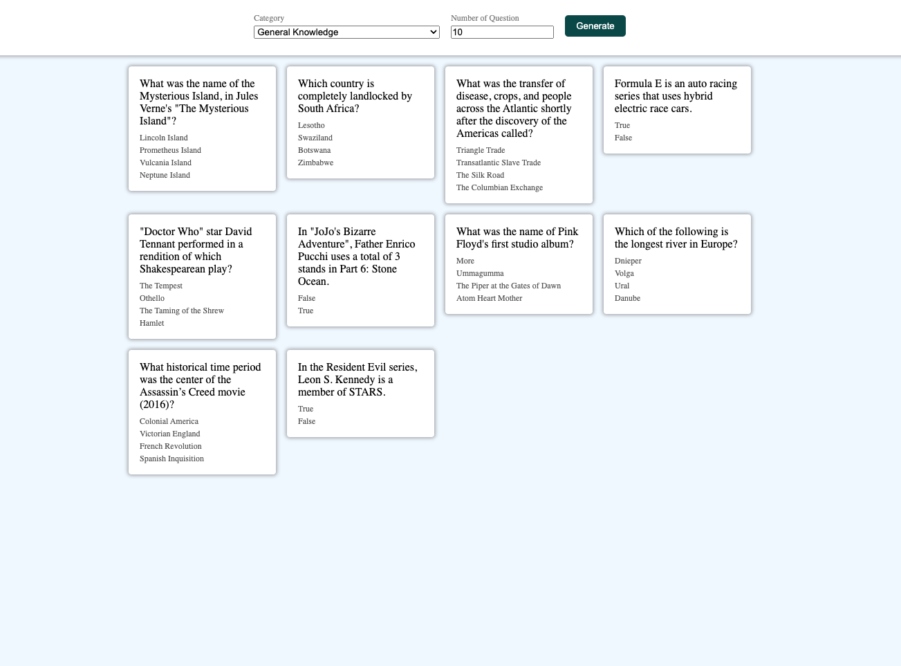Select "Lincoln Island" for the Mysterious Island question
Screen dimensions: 901x666
(163, 138)
